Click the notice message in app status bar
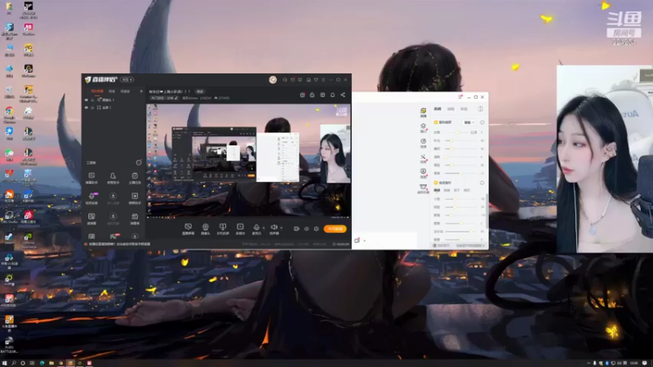Screen dimensions: 653x367 120,244
